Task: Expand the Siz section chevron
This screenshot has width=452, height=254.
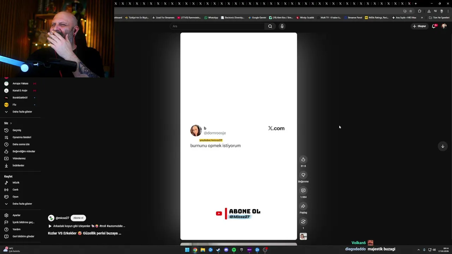Action: coord(11,123)
